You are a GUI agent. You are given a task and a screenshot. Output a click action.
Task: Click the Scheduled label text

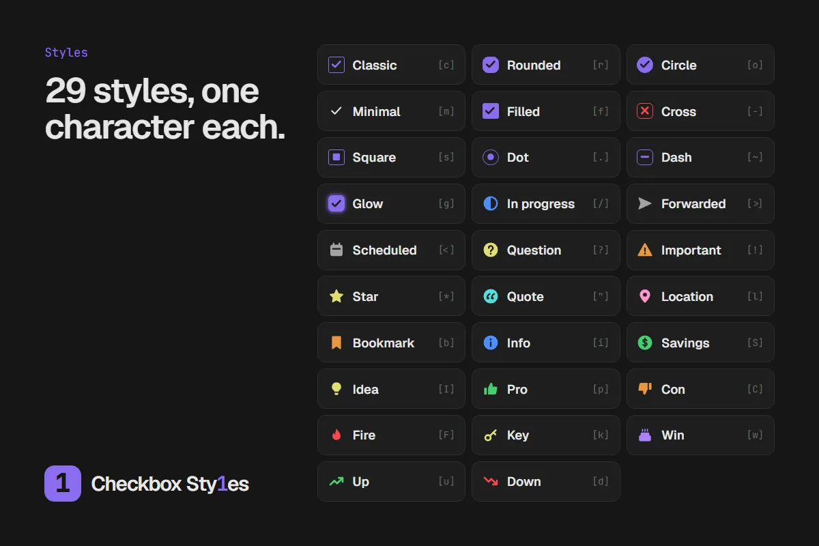(x=384, y=250)
